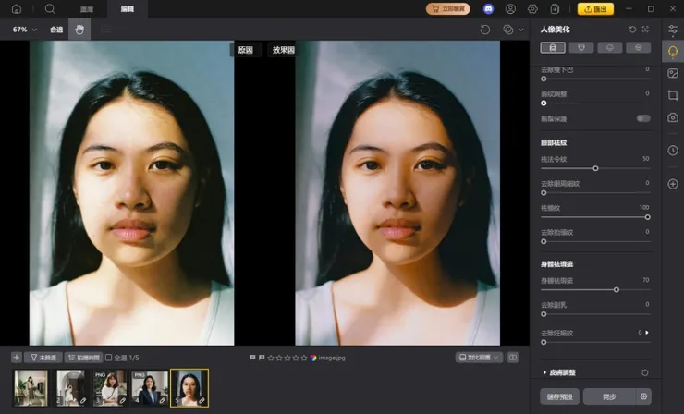The image size is (684, 414).
Task: Open the 對比視圖 compare view dropdown
Action: [x=479, y=358]
